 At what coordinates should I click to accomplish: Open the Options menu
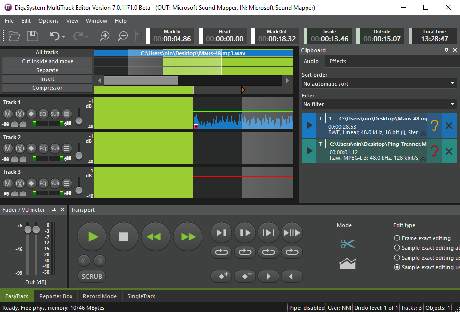(49, 21)
